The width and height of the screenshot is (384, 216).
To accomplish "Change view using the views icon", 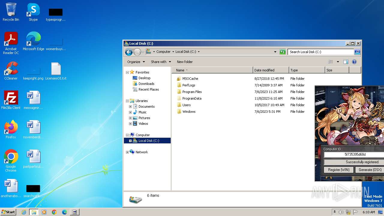I will coord(331,62).
